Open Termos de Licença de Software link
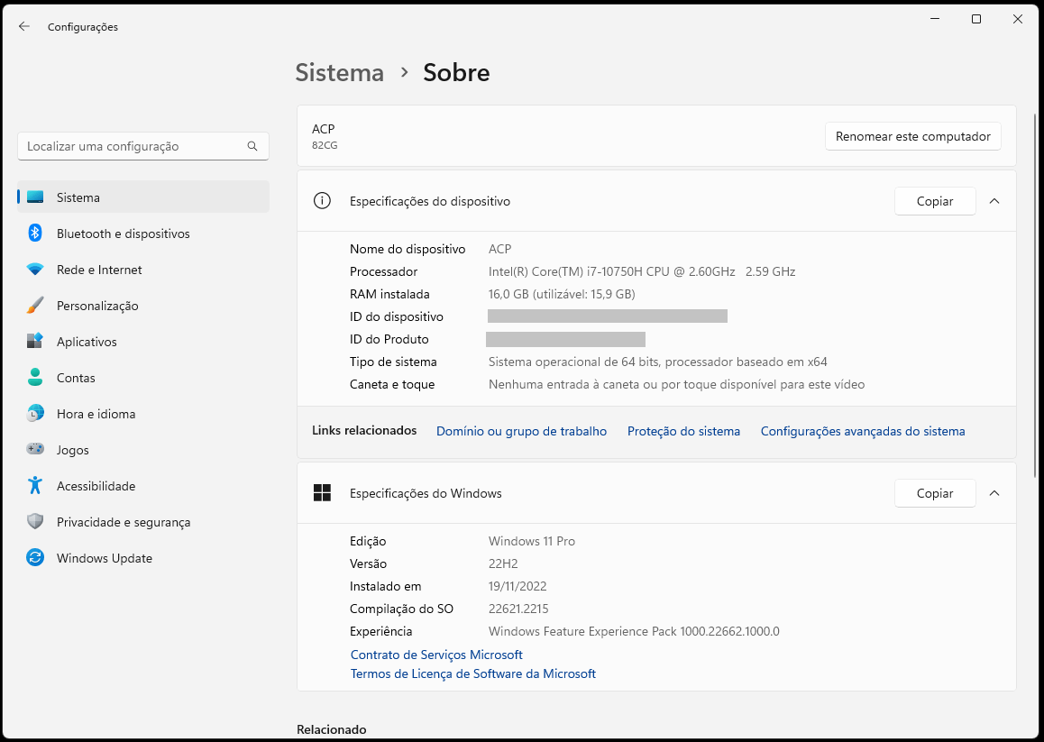 473,673
